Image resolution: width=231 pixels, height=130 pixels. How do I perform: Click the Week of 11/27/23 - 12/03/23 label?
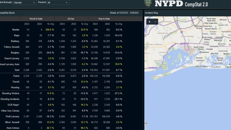tap(124, 13)
